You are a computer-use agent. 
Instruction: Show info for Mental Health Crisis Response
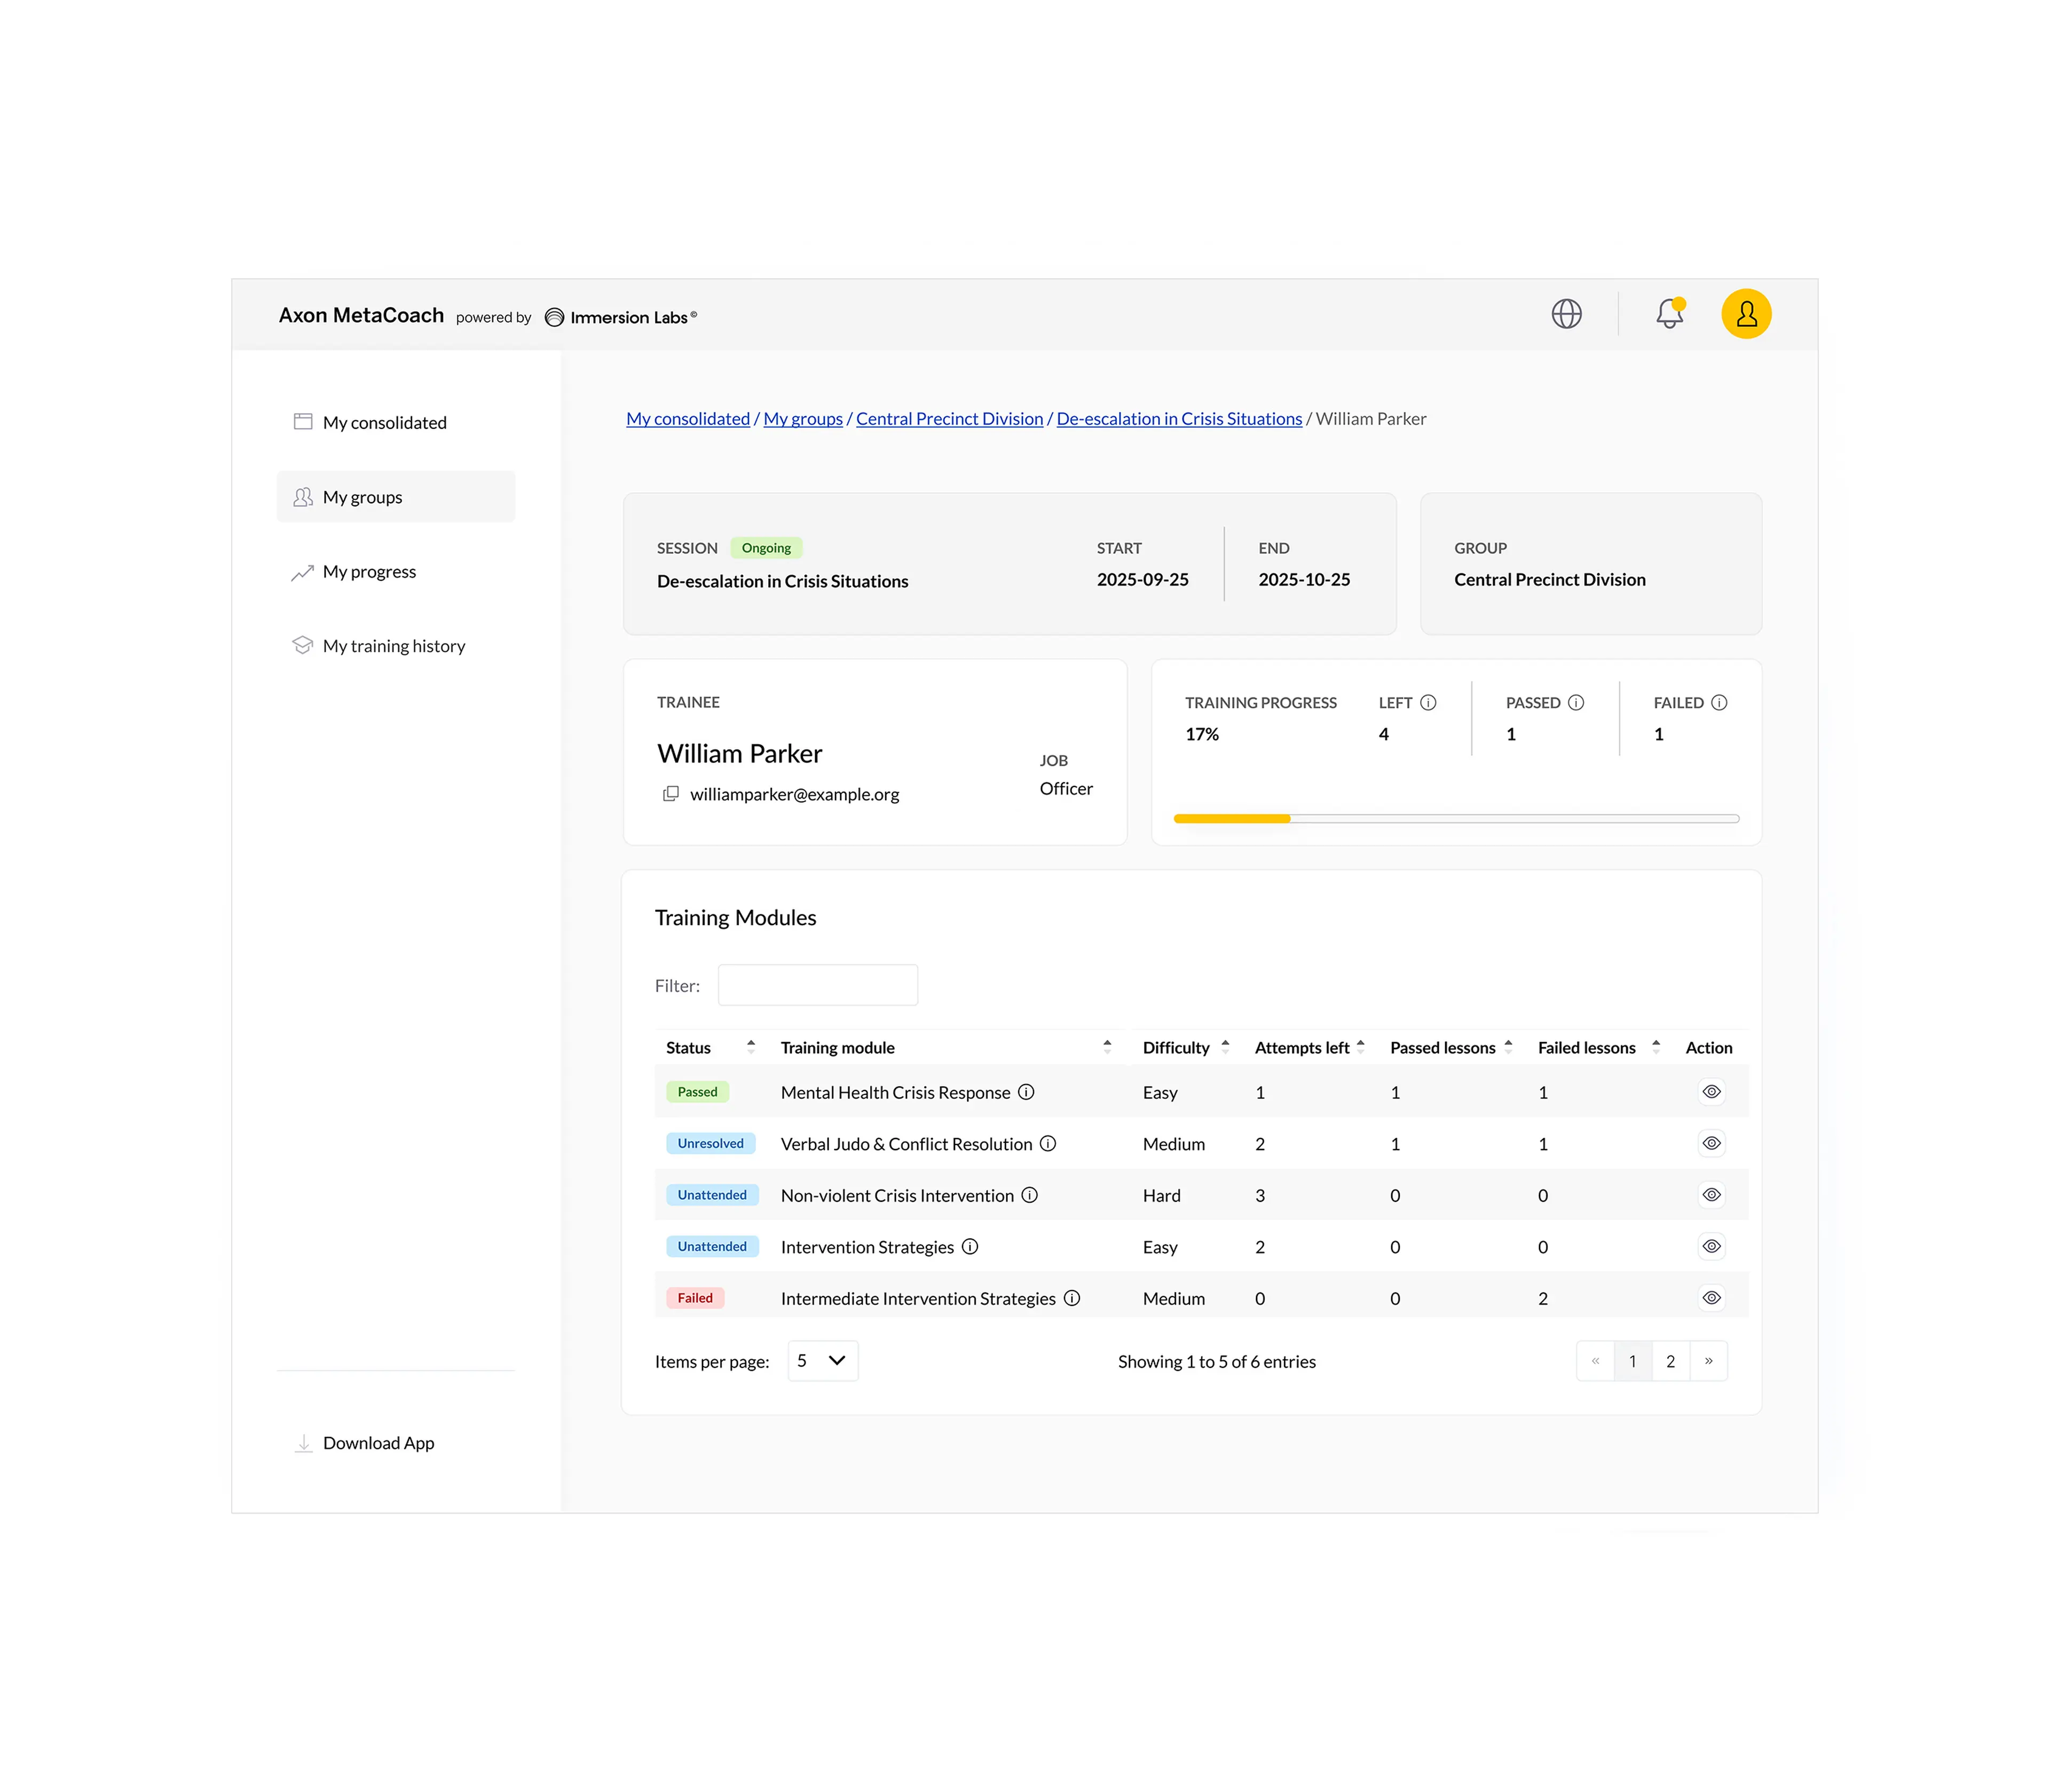coord(1026,1092)
